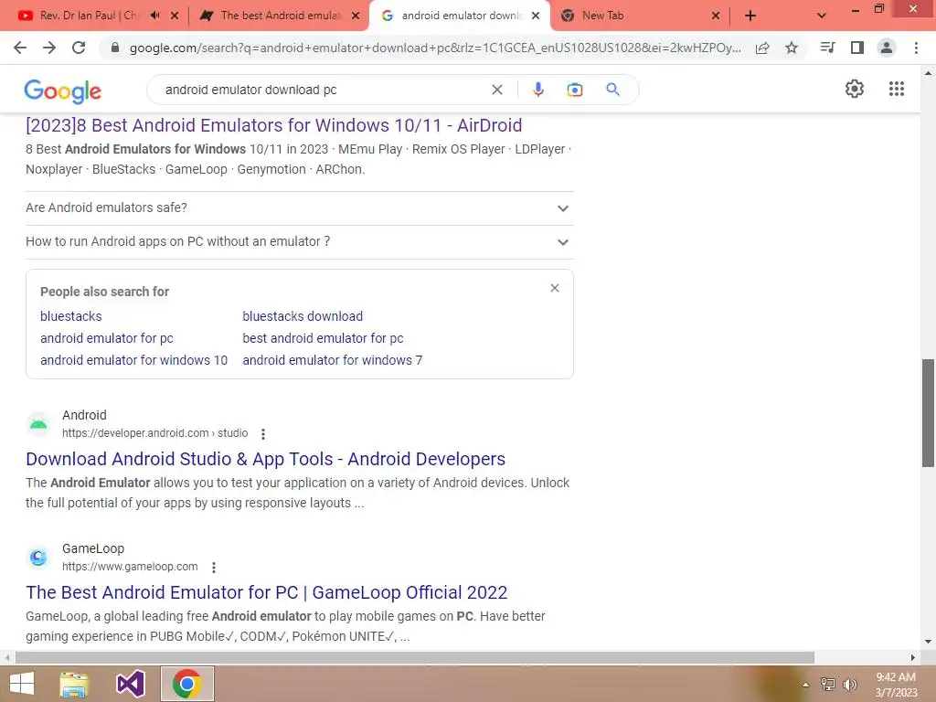Viewport: 936px width, 702px height.
Task: Open more options for GameLoop result
Action: click(x=214, y=567)
